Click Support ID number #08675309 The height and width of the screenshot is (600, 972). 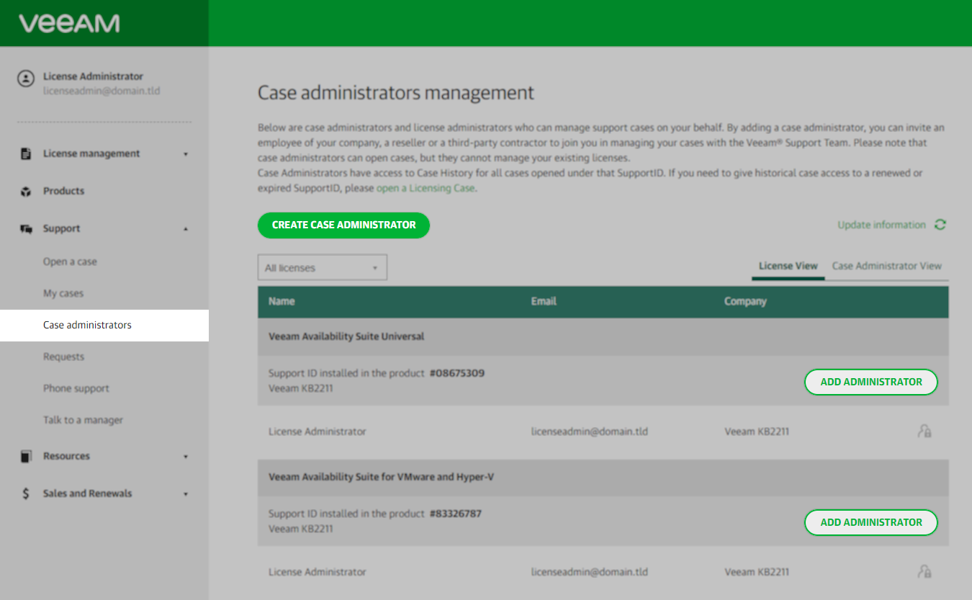(457, 373)
